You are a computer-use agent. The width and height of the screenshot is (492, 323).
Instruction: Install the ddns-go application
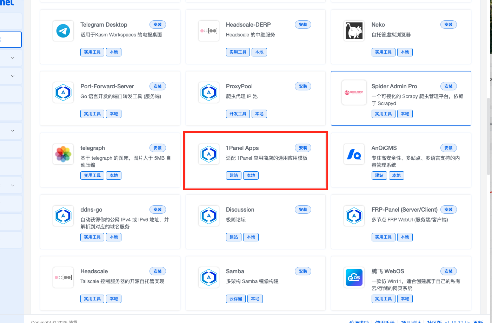158,209
